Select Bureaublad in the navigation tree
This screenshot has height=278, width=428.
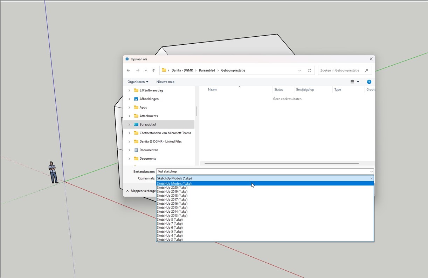click(147, 125)
